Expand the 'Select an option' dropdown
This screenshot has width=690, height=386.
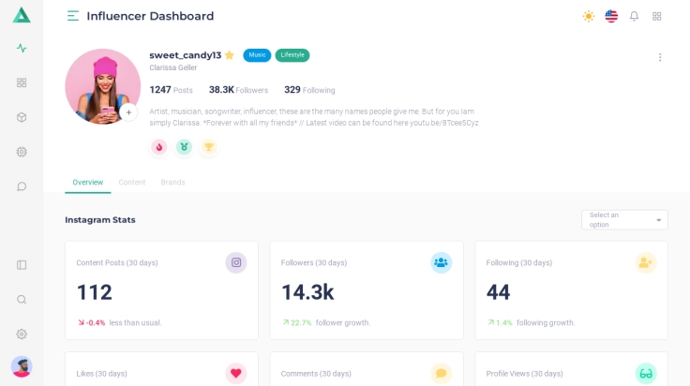tap(624, 220)
